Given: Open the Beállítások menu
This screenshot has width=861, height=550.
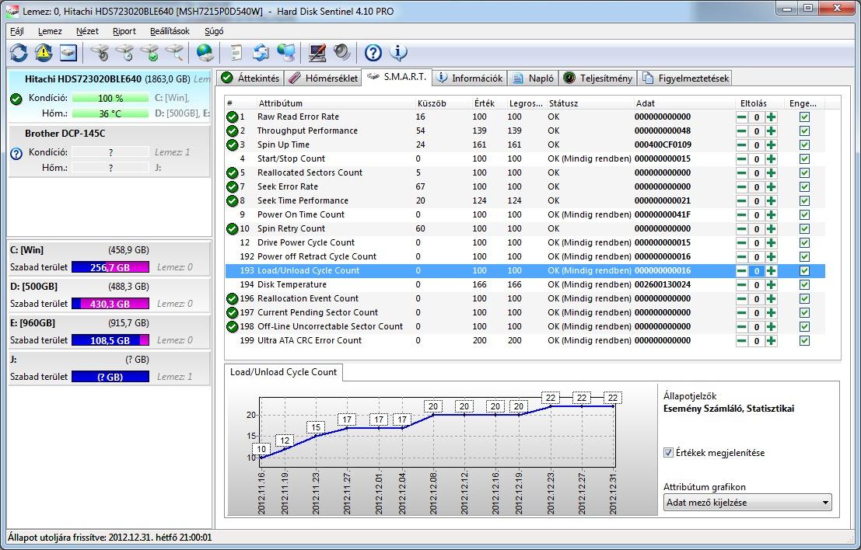Looking at the screenshot, I should pos(170,31).
